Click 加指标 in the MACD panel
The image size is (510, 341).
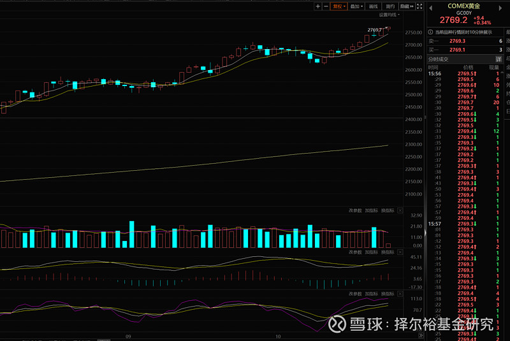click(372, 252)
